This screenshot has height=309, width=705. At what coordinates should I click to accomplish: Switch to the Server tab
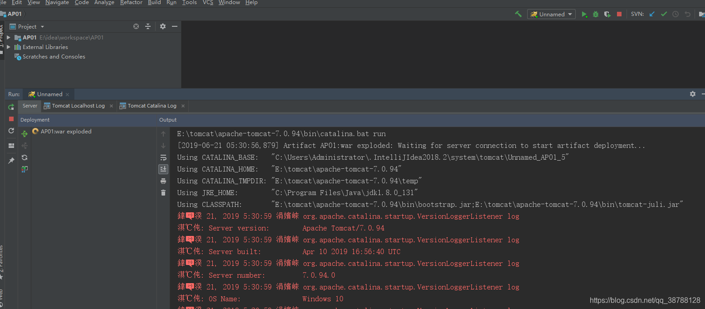coord(30,106)
